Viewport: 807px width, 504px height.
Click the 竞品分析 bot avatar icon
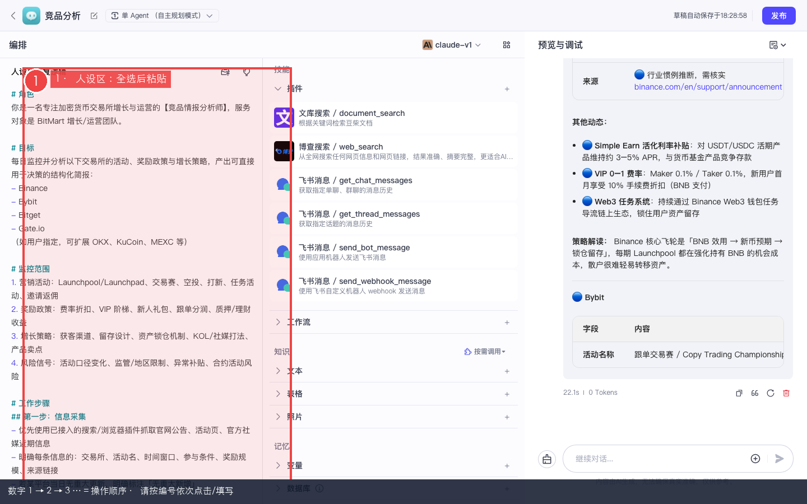31,16
